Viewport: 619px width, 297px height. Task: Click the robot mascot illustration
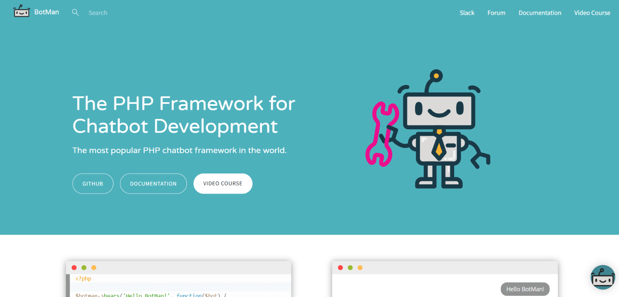tap(428, 129)
